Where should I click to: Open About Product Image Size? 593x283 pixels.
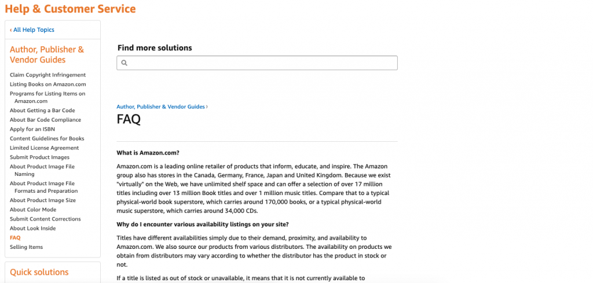(x=42, y=200)
